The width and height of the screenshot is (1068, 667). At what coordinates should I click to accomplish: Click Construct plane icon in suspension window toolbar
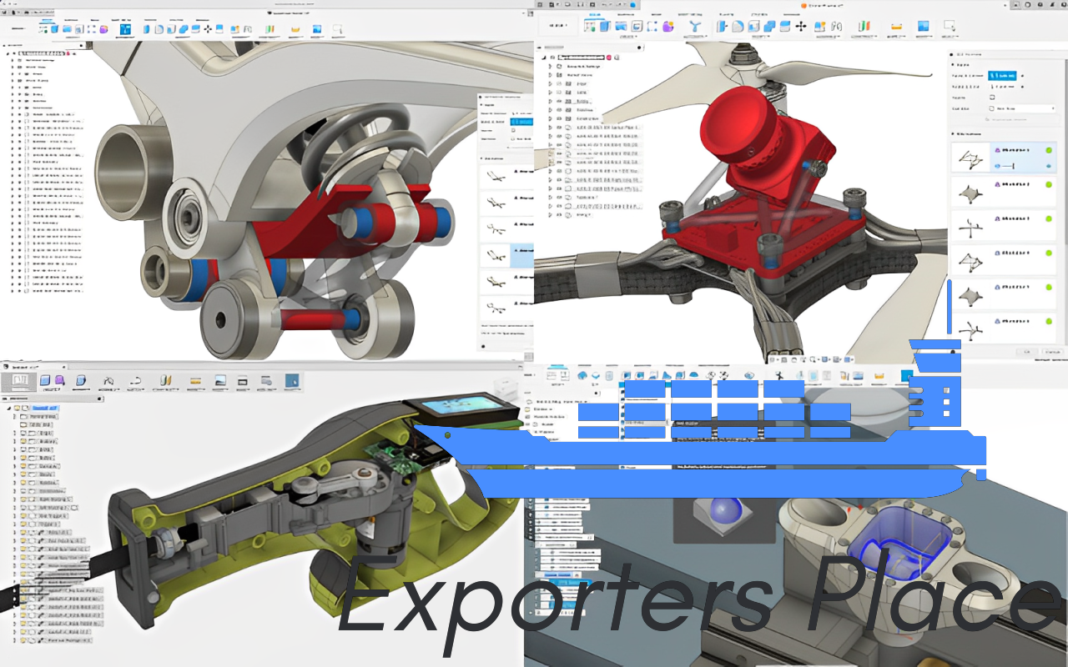coord(270,29)
